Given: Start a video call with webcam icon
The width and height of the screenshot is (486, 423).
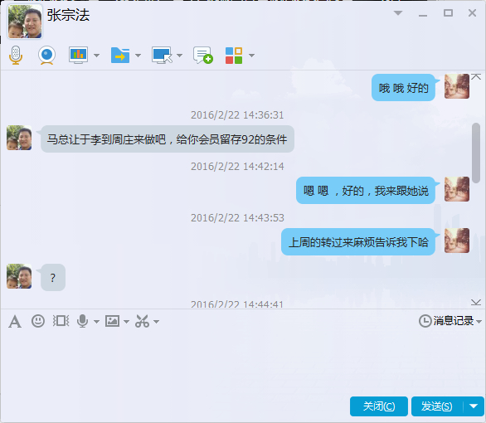Looking at the screenshot, I should pos(46,56).
